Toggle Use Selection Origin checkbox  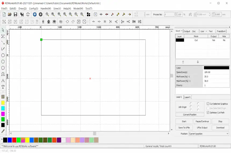tap(208, 108)
